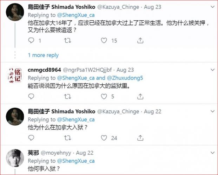Open @ShengXue_ca link in 莫邪's reply

click(x=75, y=161)
